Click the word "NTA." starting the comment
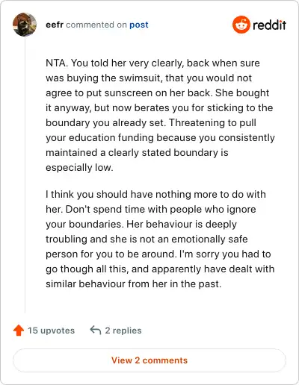 coord(57,63)
